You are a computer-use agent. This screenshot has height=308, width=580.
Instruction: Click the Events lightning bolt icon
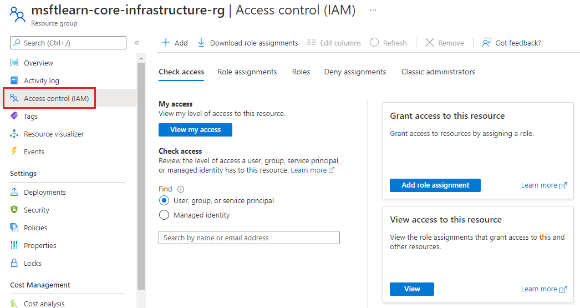14,152
